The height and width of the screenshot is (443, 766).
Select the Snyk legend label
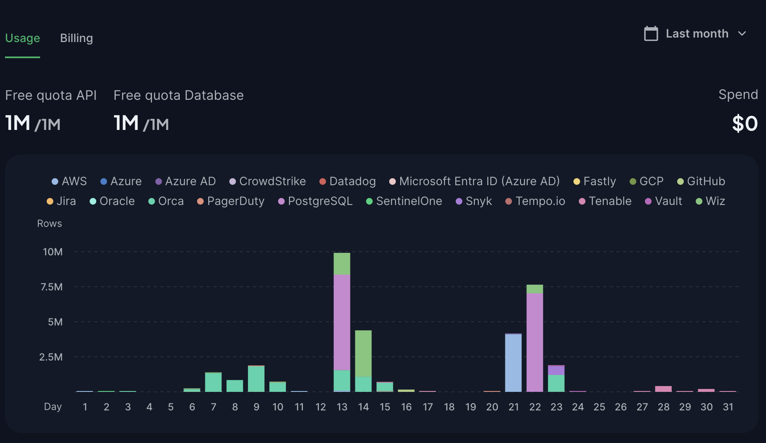[x=479, y=201]
